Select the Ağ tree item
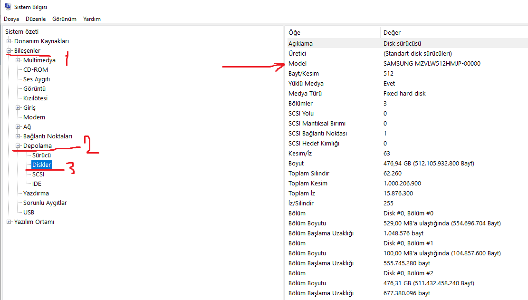Screen dimensions: 528x300 [x=27, y=126]
